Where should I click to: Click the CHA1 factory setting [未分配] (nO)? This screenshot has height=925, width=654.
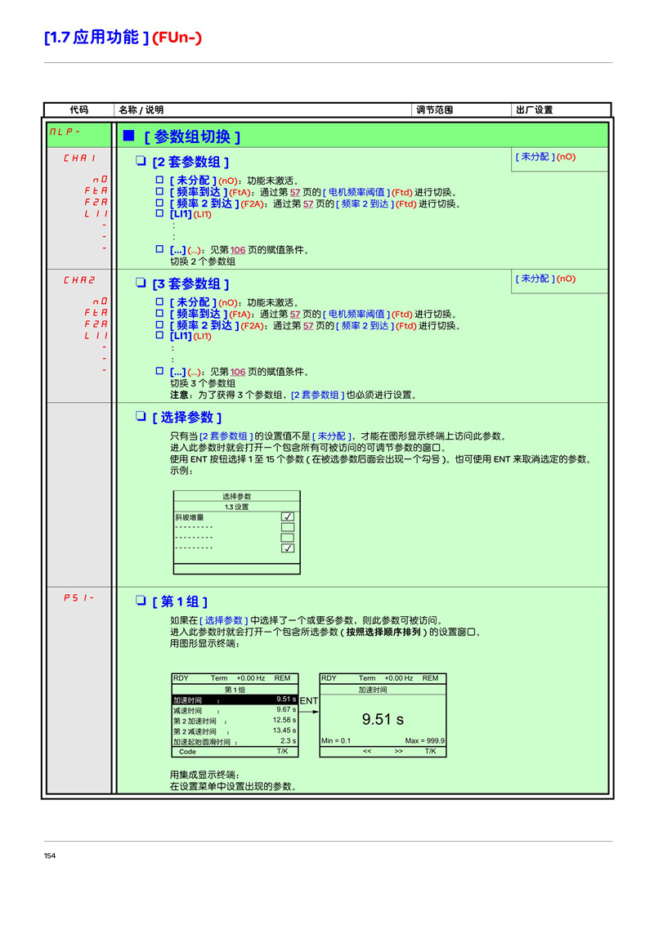545,157
